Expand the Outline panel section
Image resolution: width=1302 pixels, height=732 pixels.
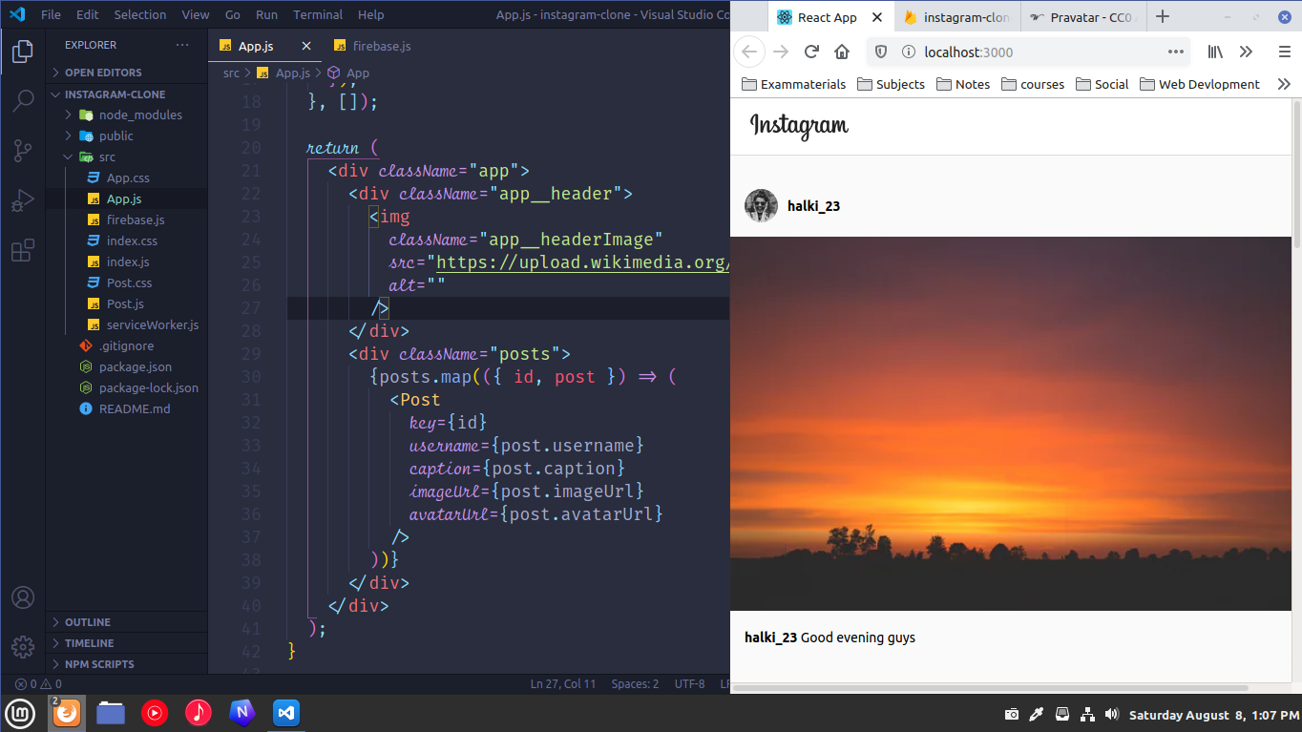(x=88, y=622)
